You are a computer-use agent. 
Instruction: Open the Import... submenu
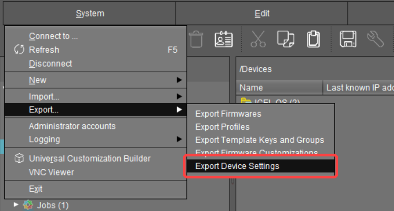coord(44,97)
